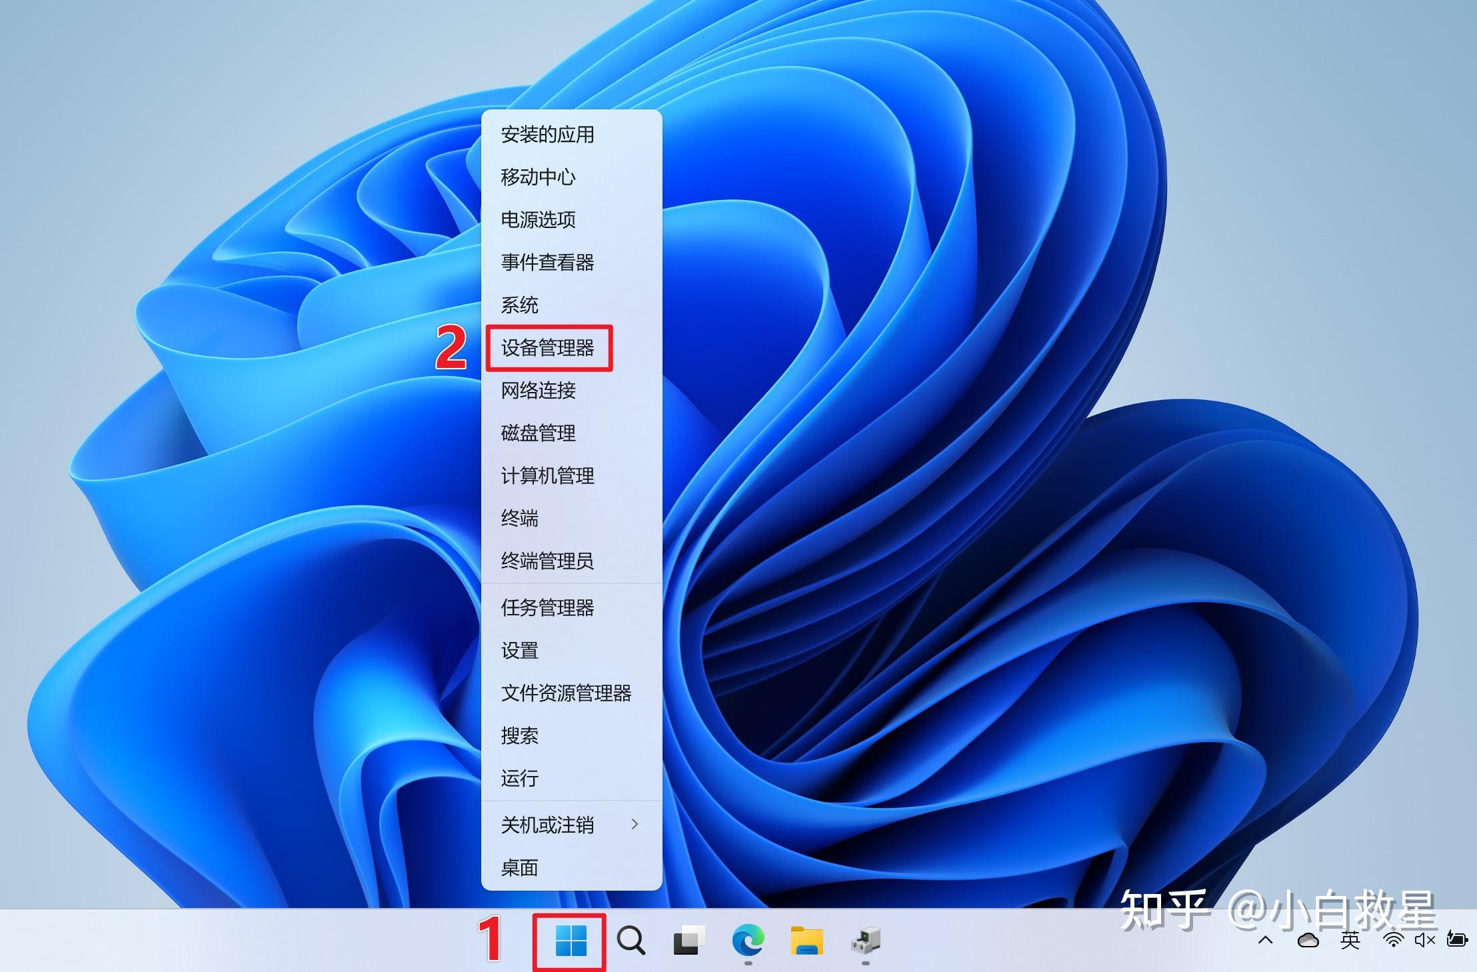The width and height of the screenshot is (1477, 972).
Task: Open the pinned hardware device app on taskbar
Action: click(x=864, y=941)
